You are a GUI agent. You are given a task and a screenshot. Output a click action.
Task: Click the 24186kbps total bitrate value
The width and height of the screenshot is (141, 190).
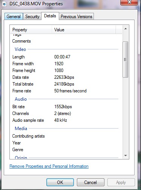click(x=64, y=84)
